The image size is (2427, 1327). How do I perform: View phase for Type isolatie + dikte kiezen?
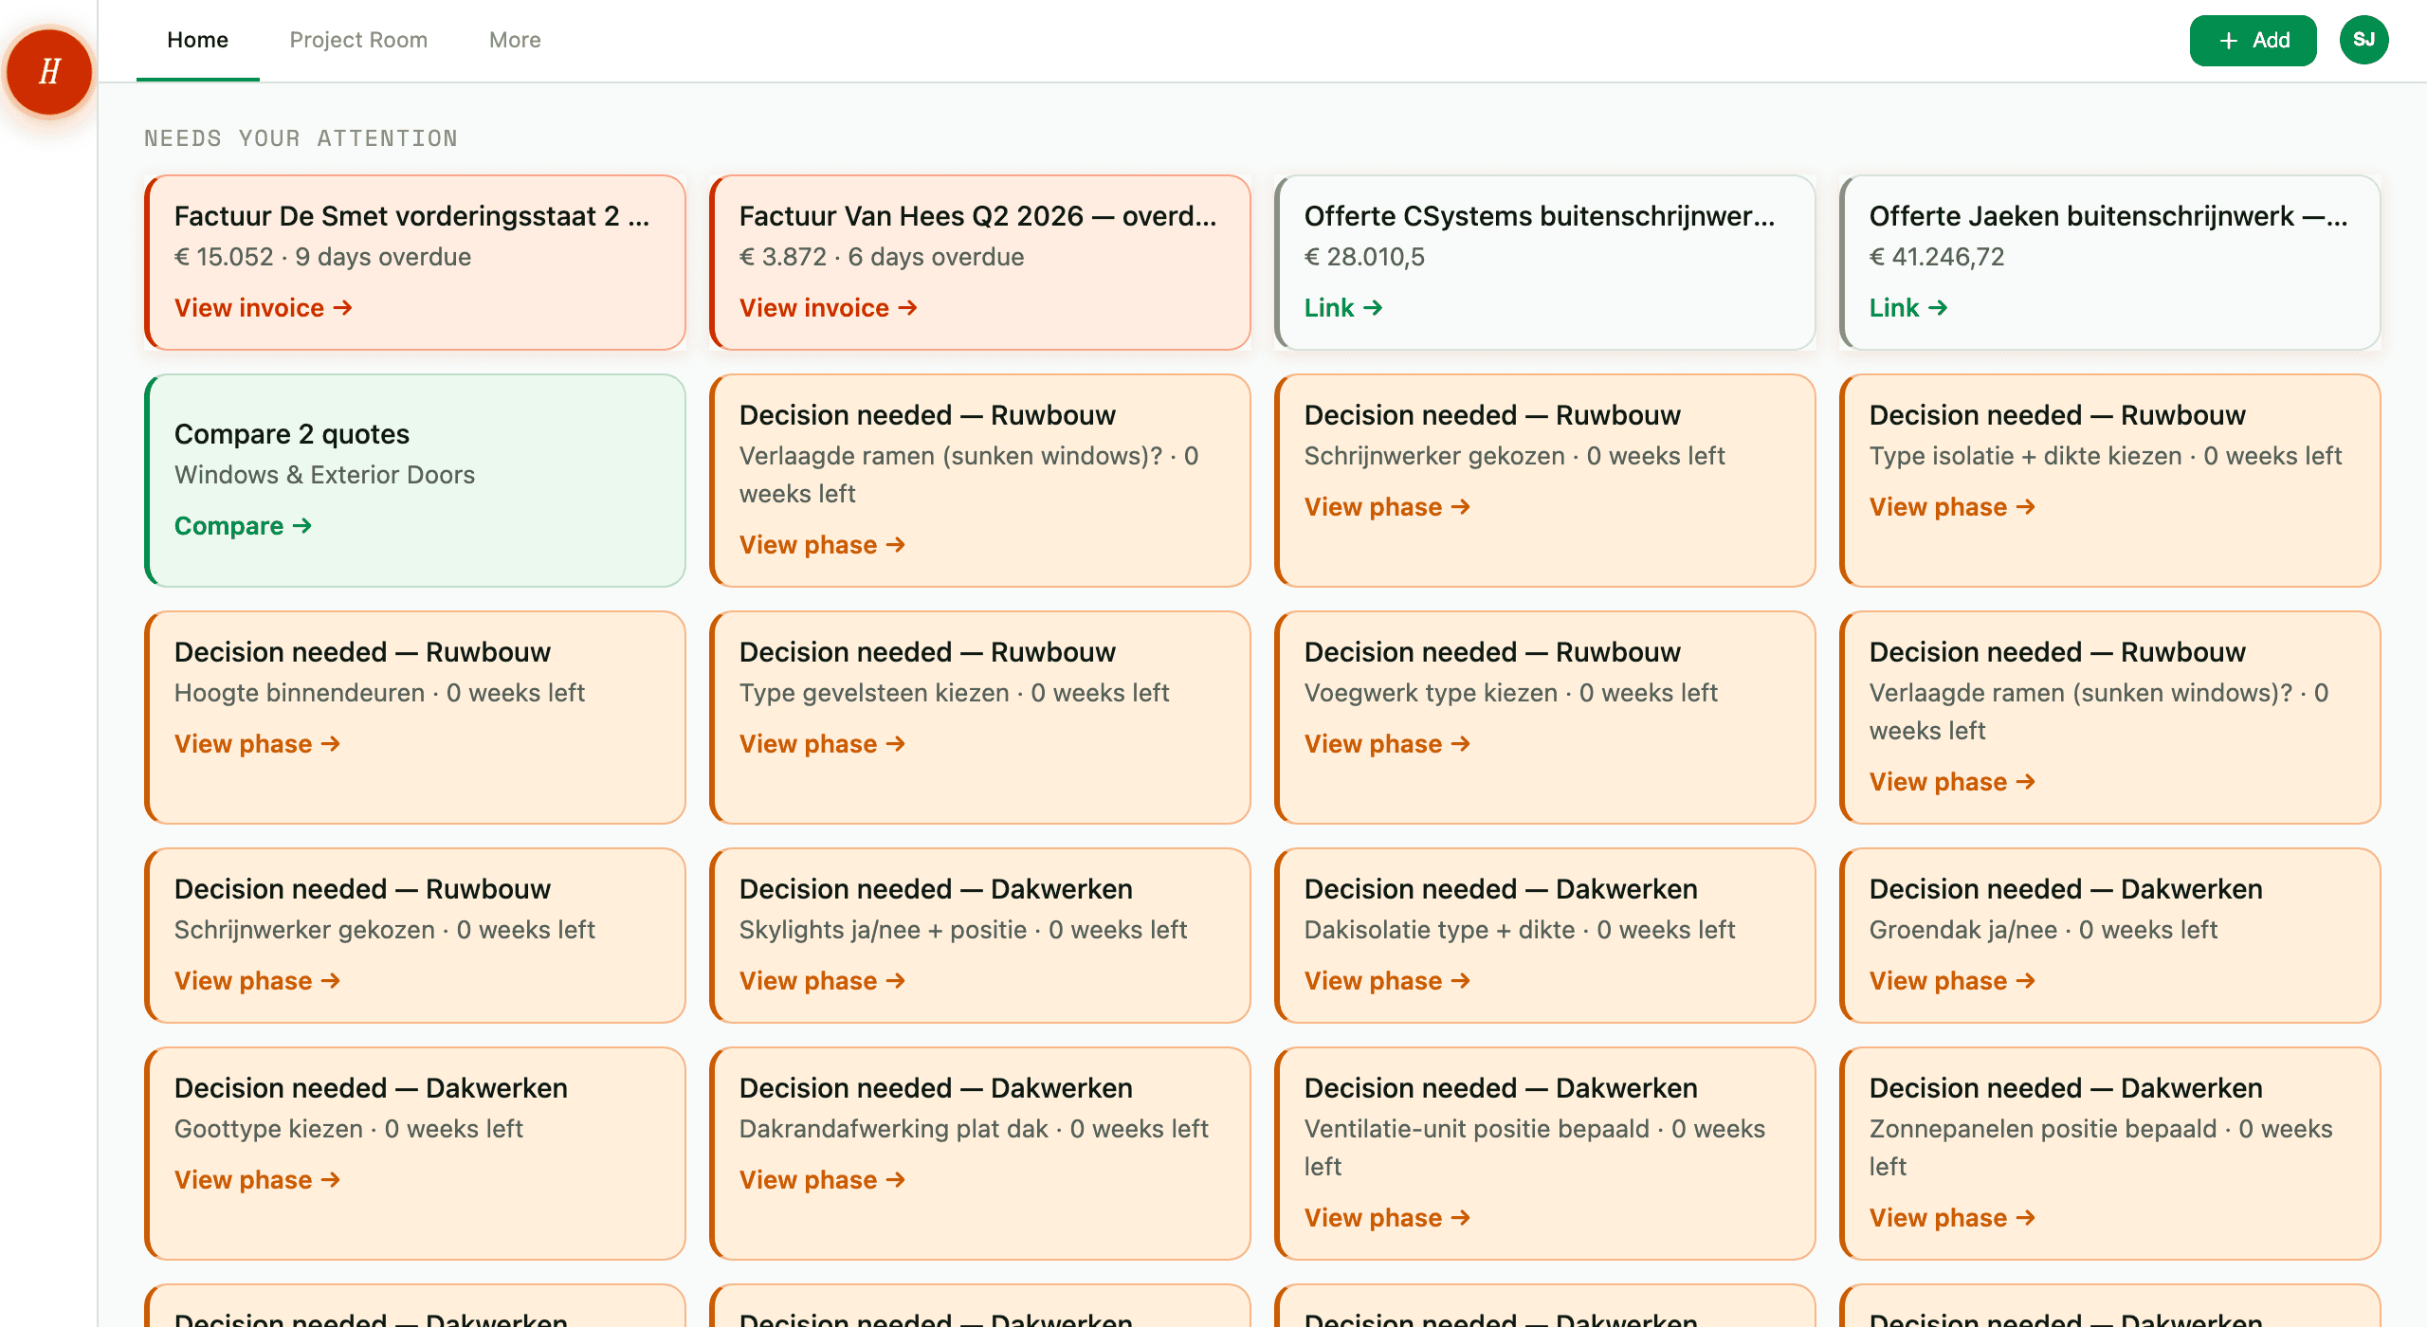tap(1952, 507)
